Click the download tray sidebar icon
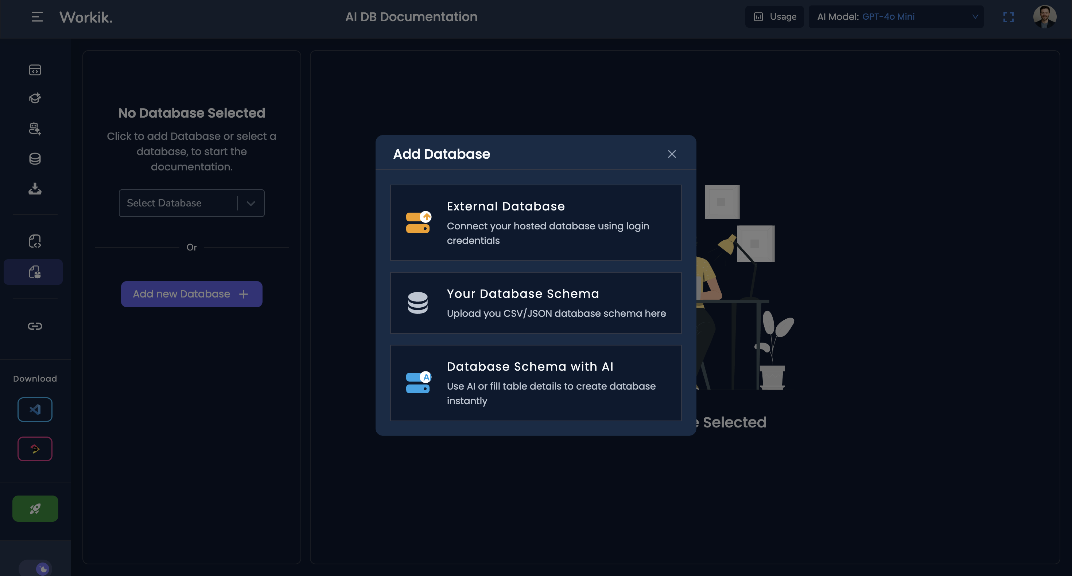Viewport: 1072px width, 576px height. 35,189
